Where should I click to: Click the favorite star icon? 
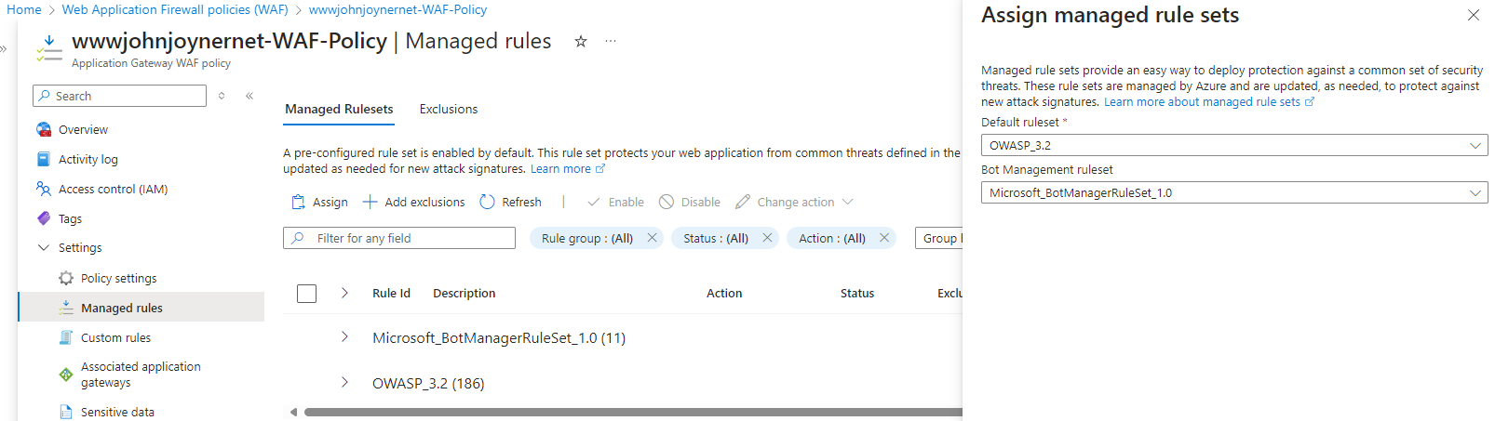(x=581, y=42)
